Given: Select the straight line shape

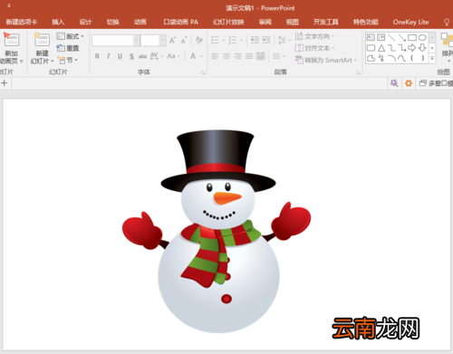Looking at the screenshot, I should [391, 37].
